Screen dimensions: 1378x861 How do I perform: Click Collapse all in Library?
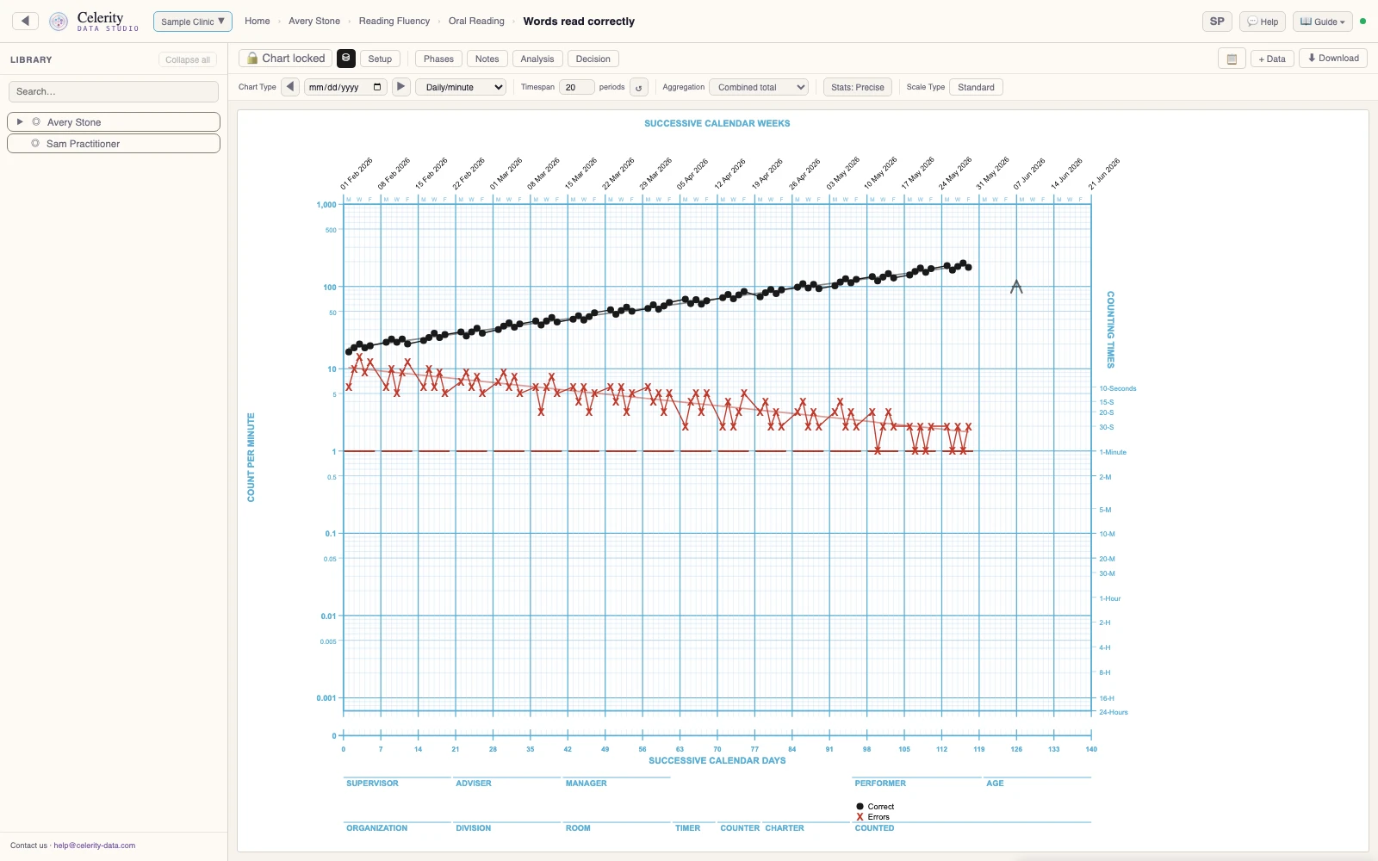pos(188,59)
